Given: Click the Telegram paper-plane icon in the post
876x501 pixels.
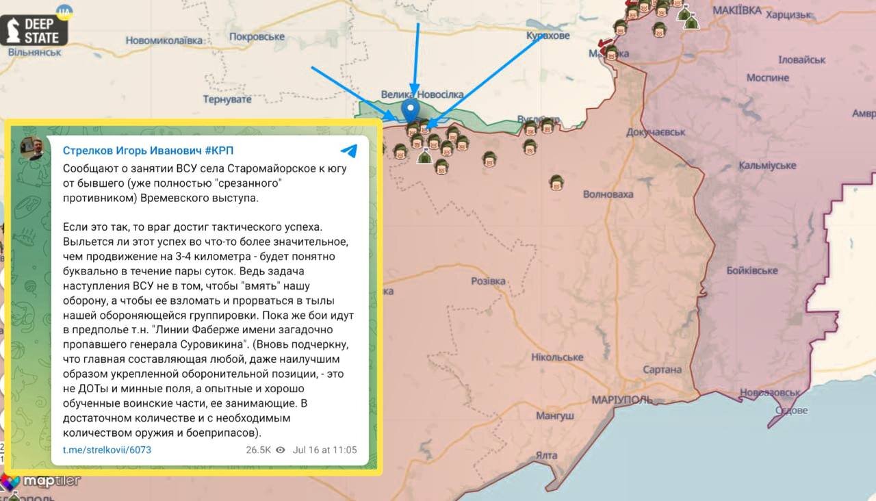Looking at the screenshot, I should tap(348, 151).
